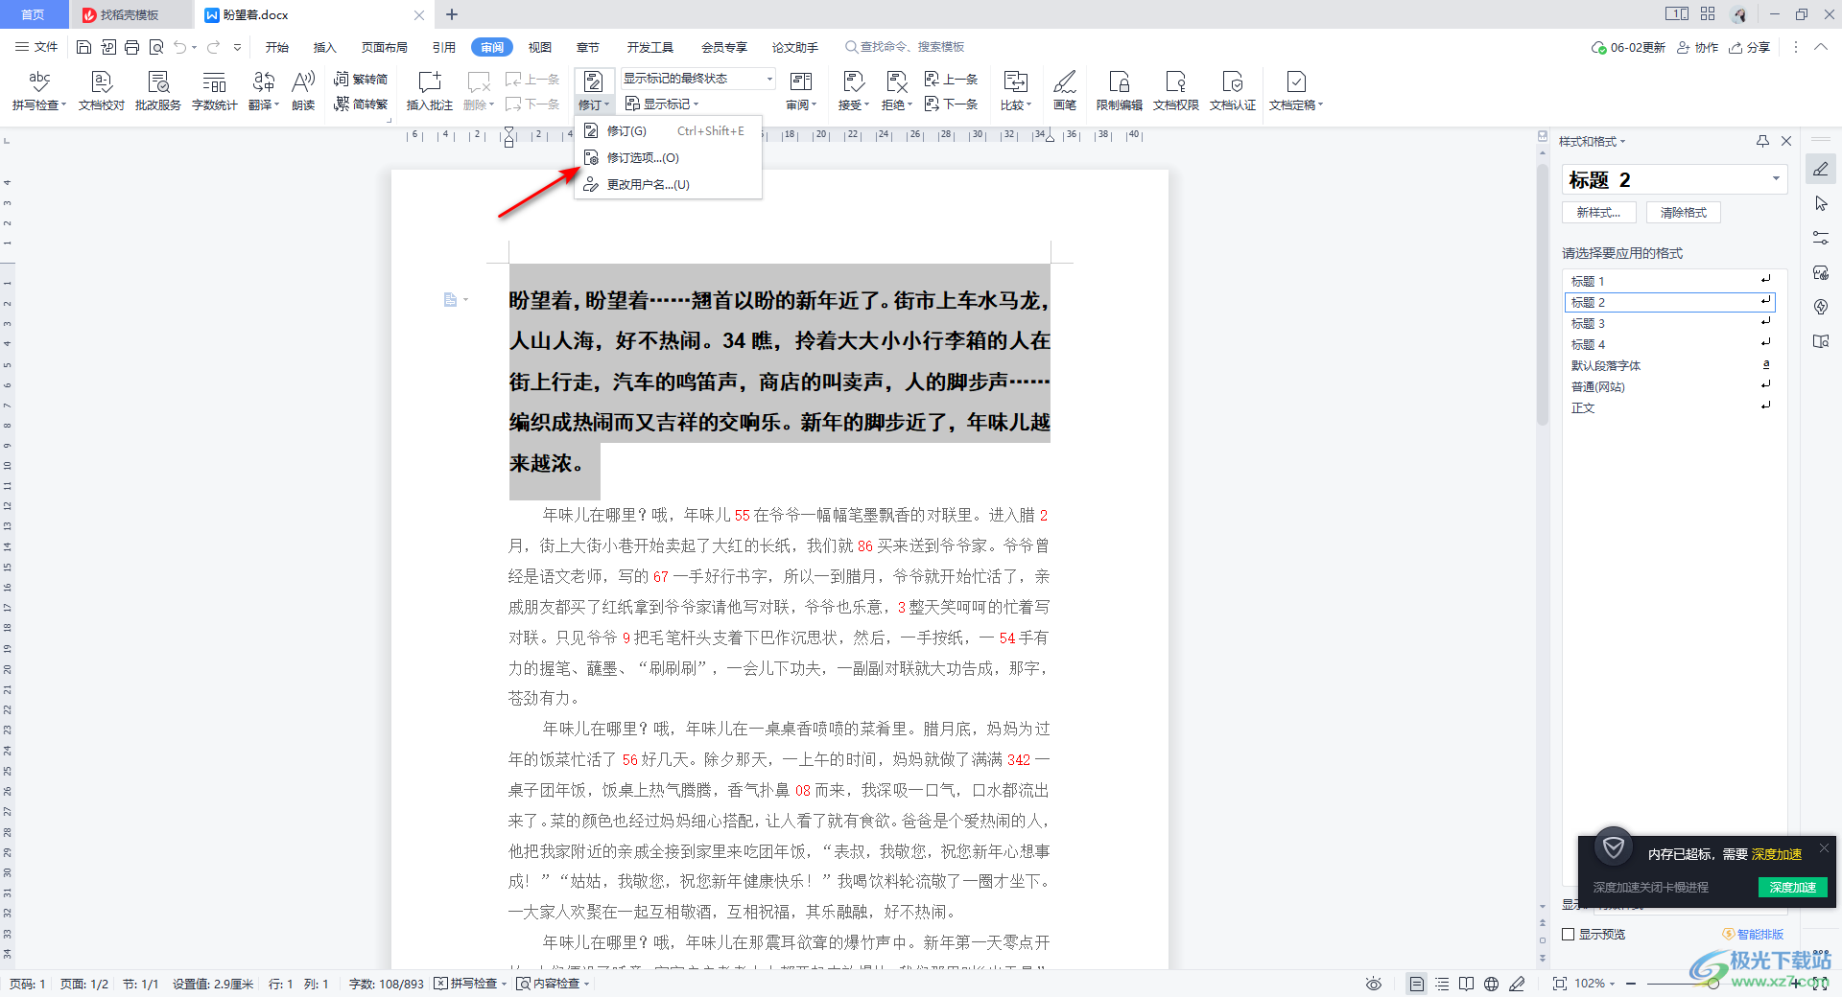Switch to outline view in status bar
1842x997 pixels.
click(1442, 984)
